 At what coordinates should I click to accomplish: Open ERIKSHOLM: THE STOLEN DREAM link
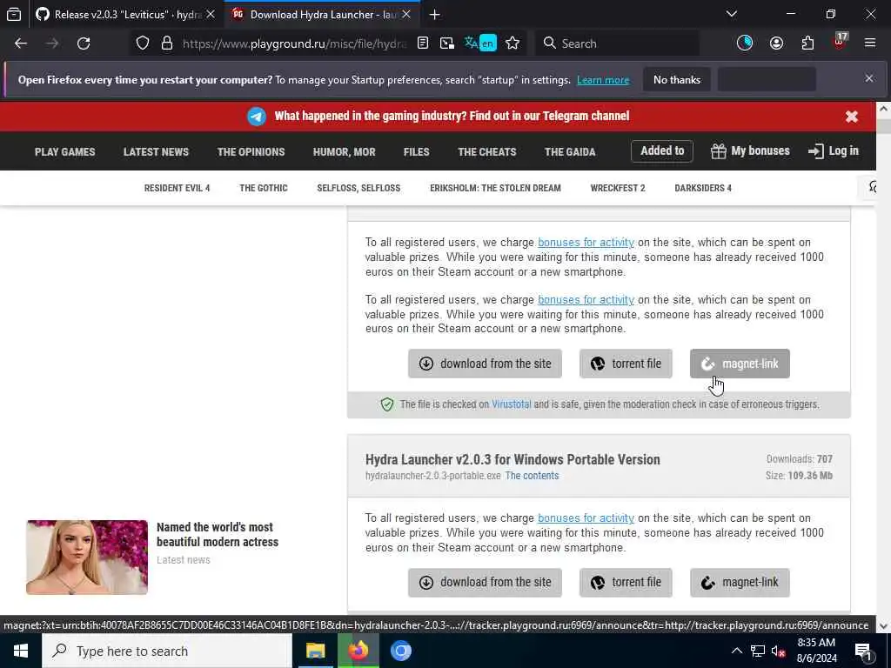495,188
